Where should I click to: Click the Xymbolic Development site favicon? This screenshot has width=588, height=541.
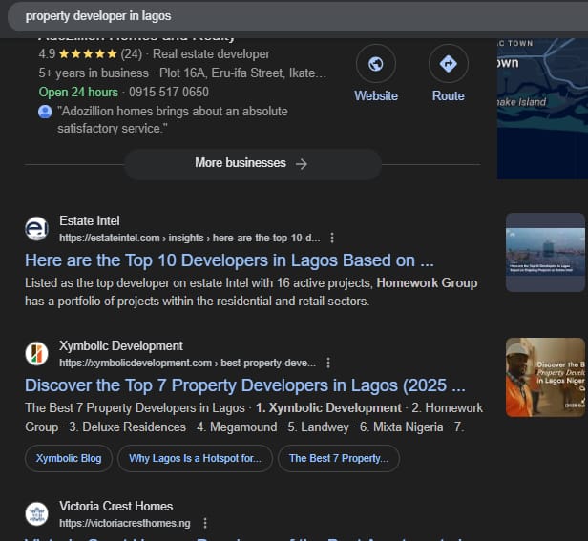pos(36,354)
